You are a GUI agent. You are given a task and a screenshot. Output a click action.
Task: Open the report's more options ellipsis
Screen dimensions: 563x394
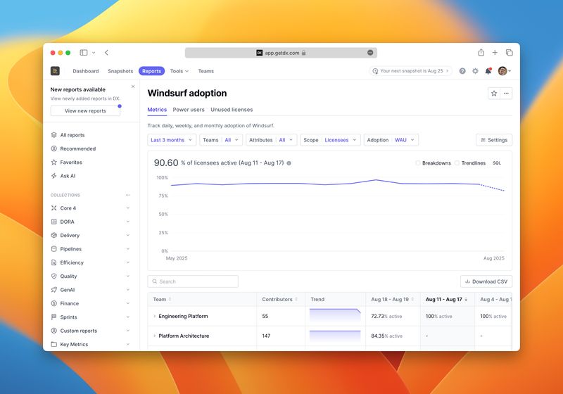tap(506, 93)
